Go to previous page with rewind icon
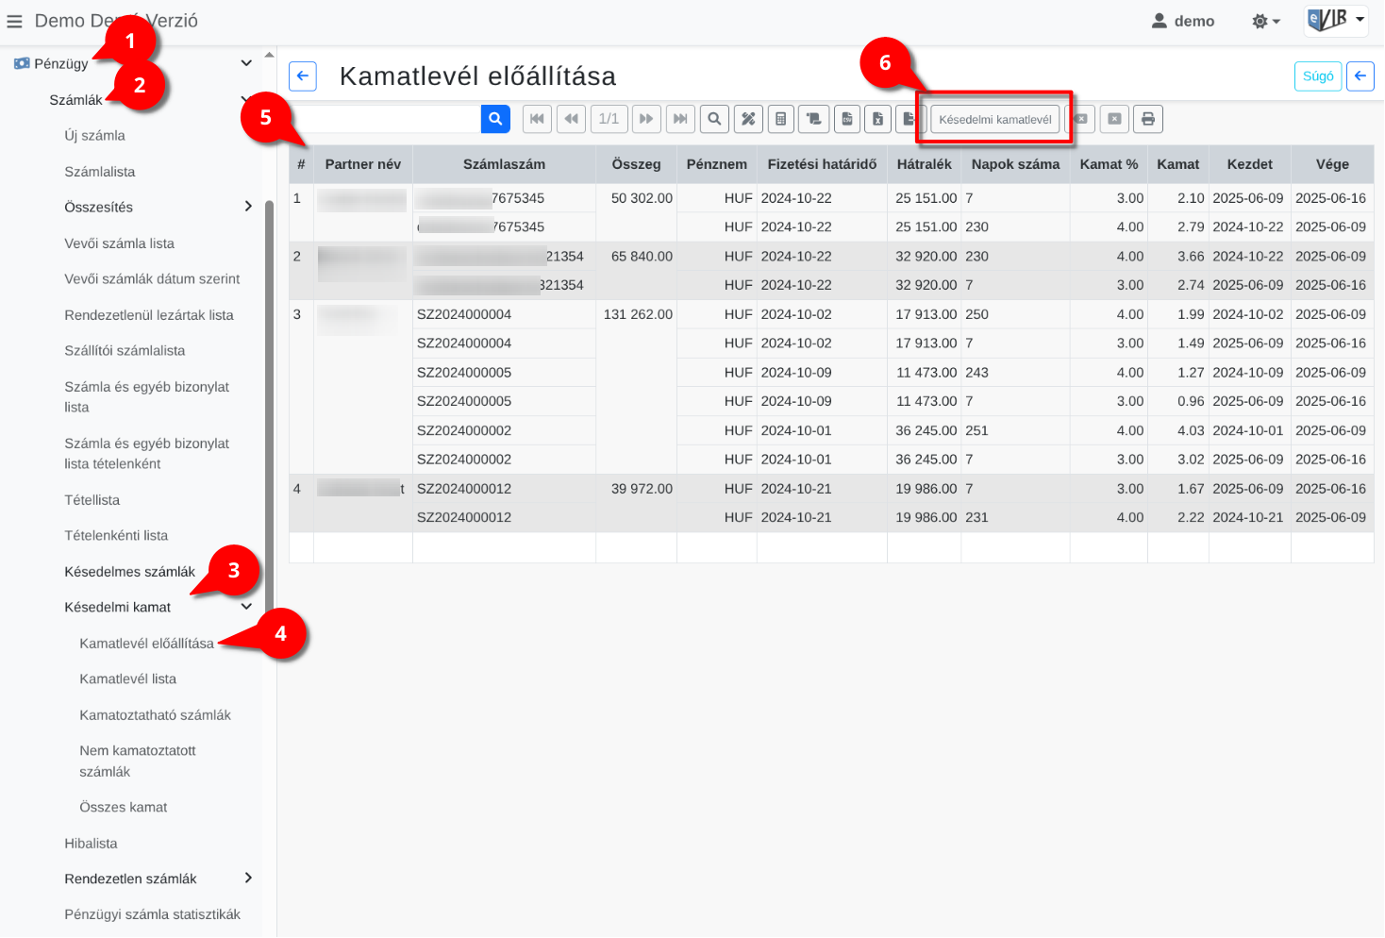Screen dimensions: 1385x938 pyautogui.click(x=571, y=119)
